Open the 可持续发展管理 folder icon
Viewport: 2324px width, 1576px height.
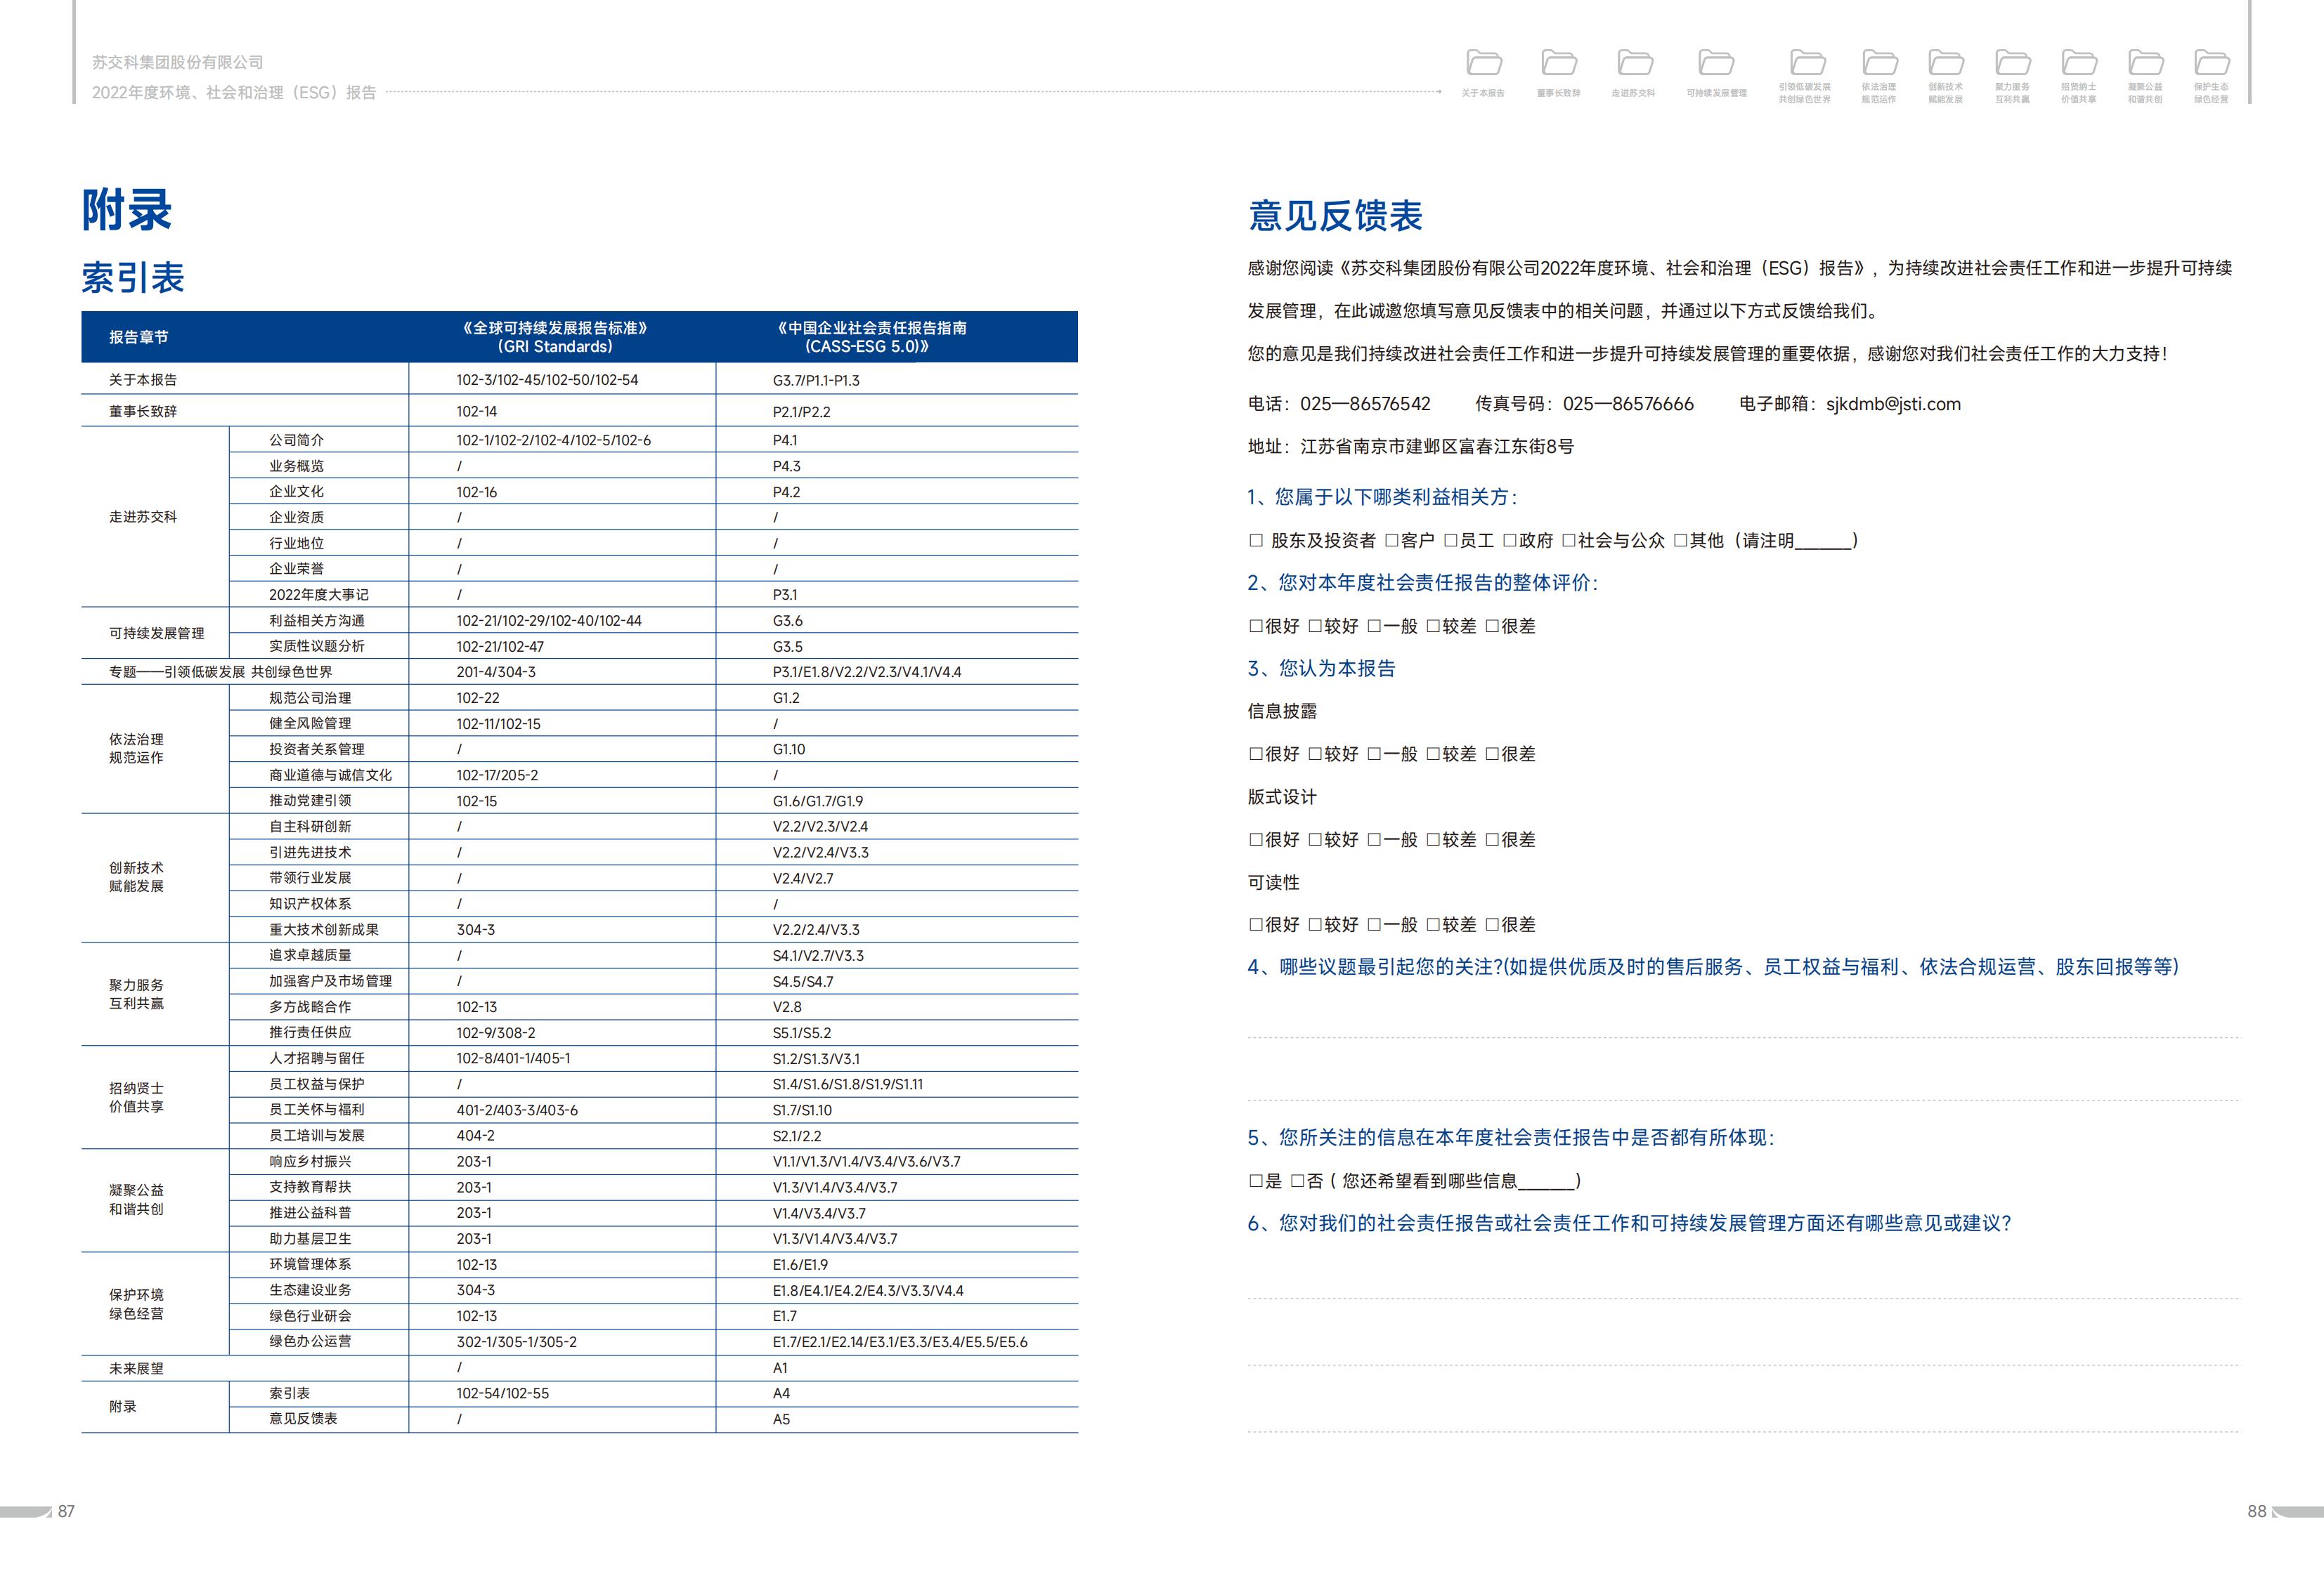(x=1716, y=64)
